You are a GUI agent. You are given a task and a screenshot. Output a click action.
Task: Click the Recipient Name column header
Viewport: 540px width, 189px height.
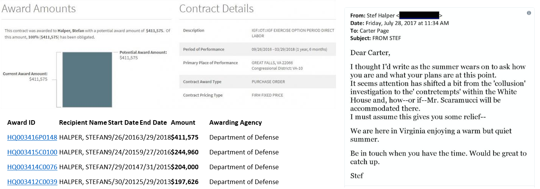pos(83,122)
